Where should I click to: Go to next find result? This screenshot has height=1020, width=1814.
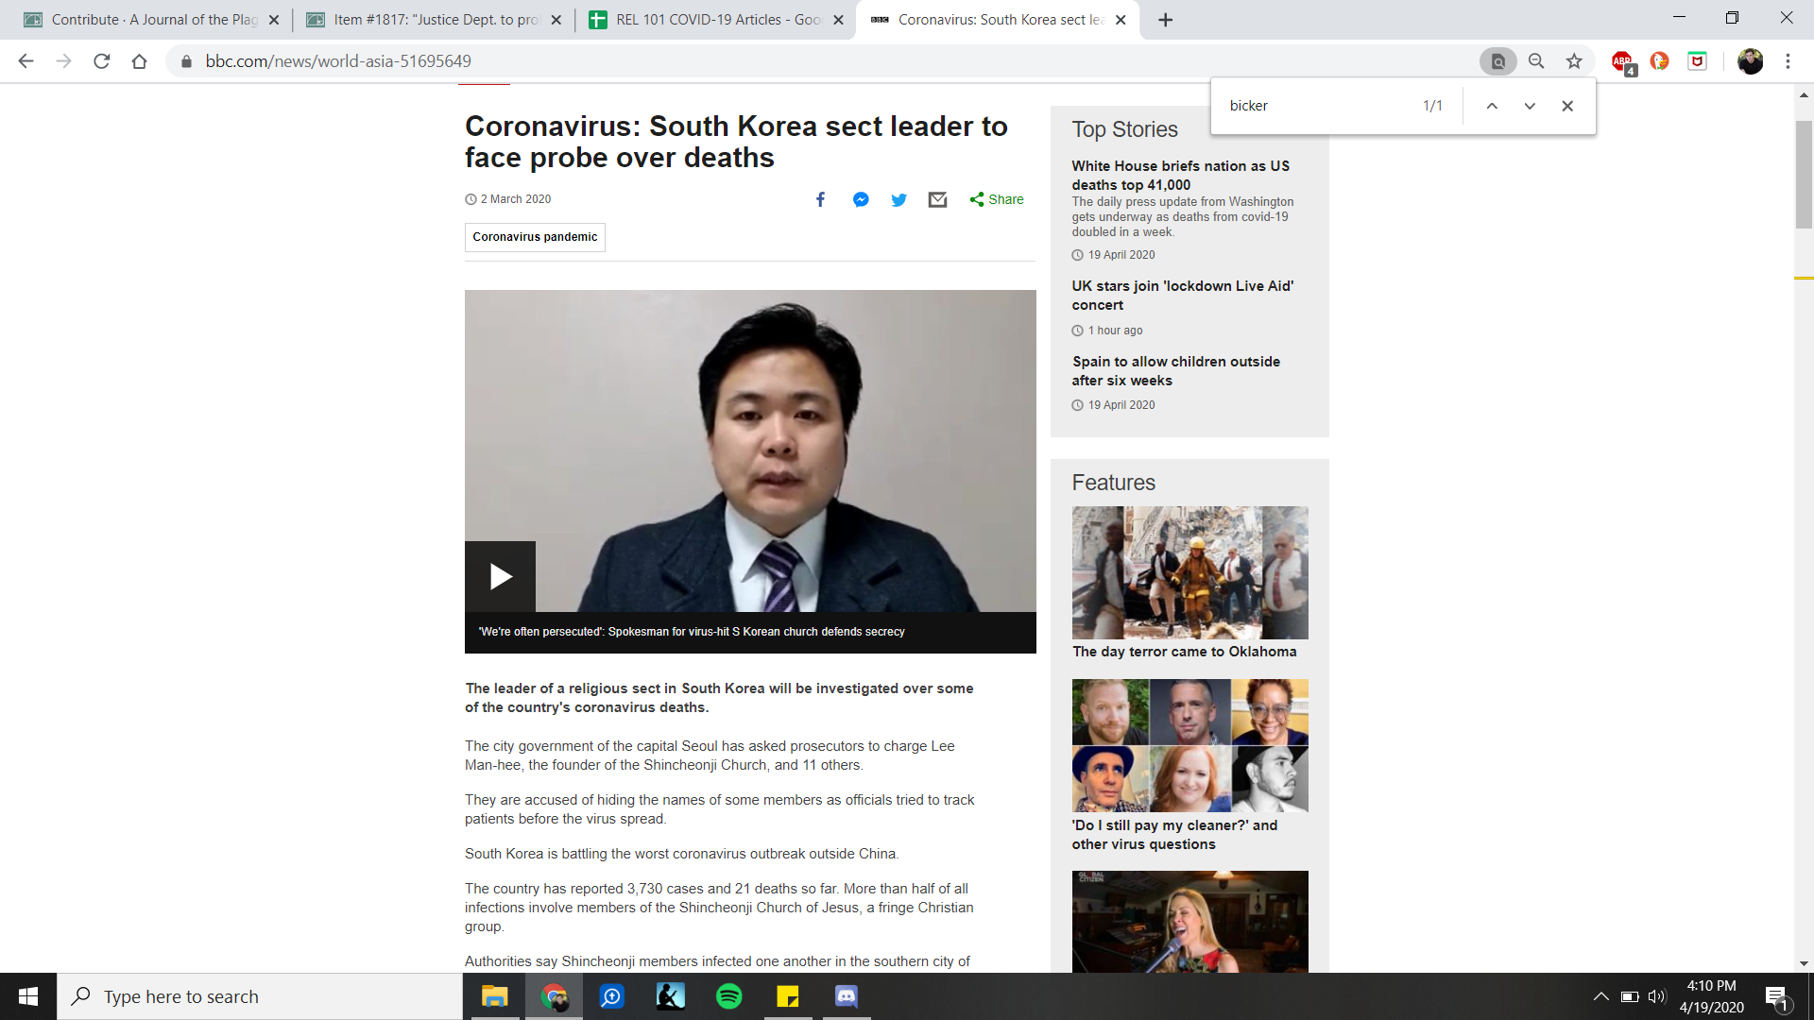1530,106
